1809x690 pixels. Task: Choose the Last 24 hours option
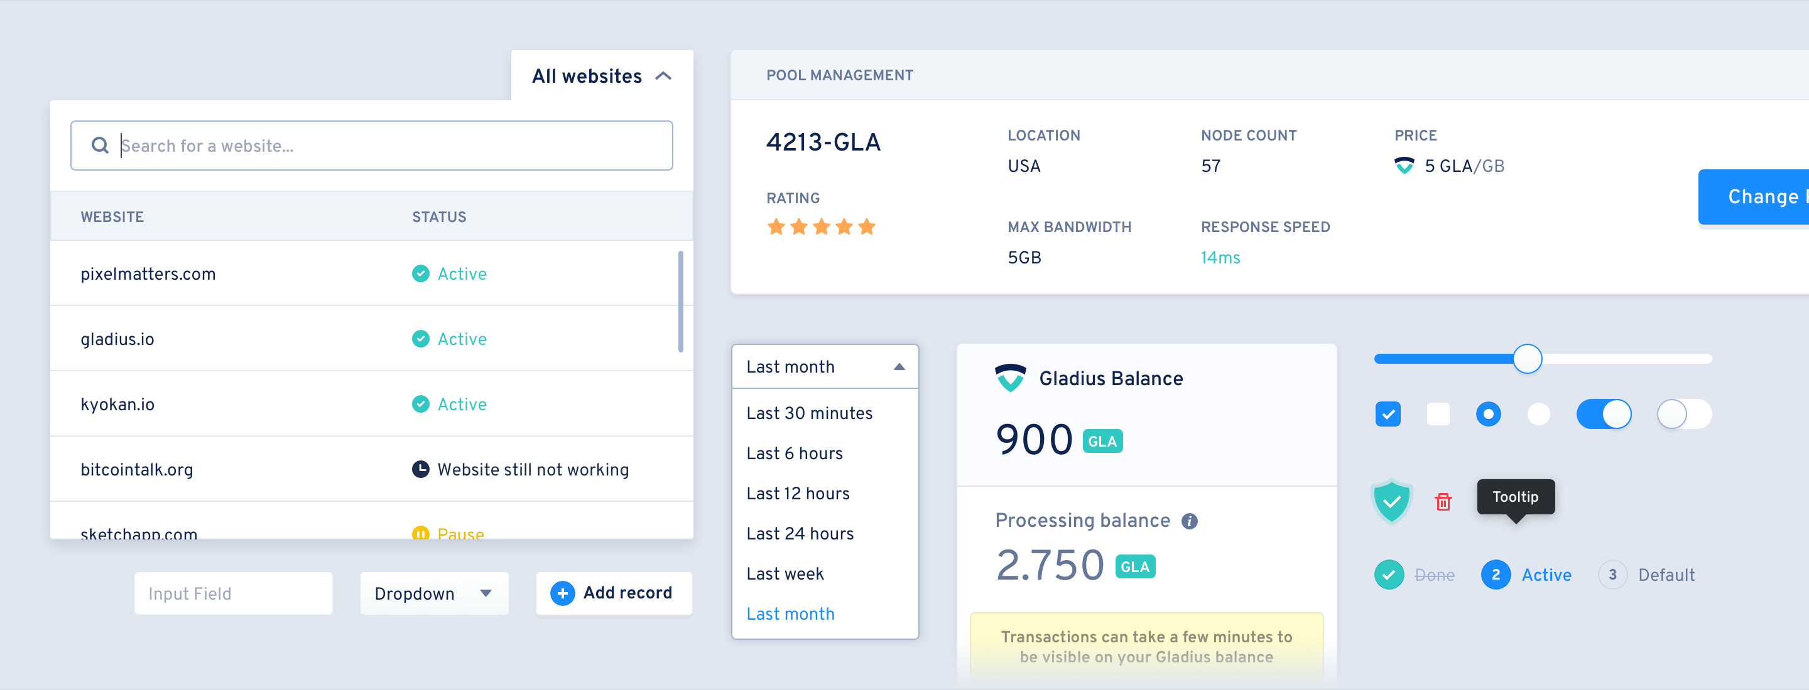(800, 534)
